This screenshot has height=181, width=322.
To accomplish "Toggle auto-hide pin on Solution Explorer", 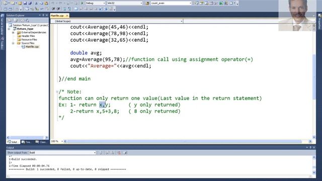I will 43,15.
